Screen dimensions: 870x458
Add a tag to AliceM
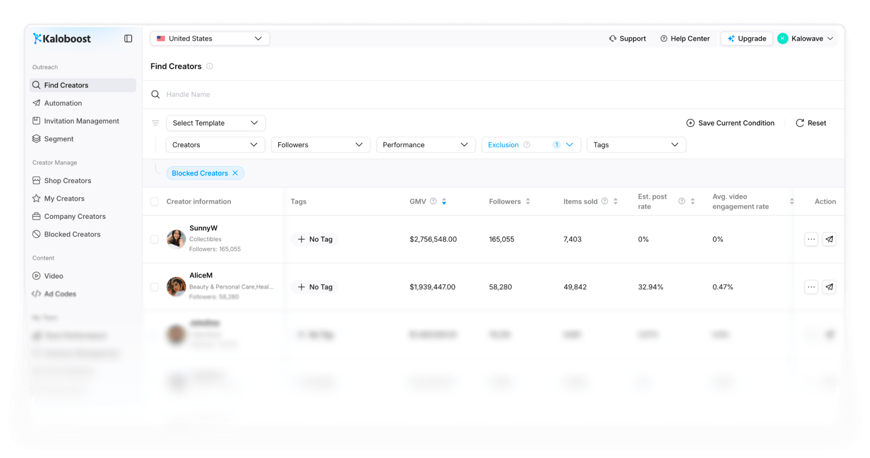click(315, 287)
